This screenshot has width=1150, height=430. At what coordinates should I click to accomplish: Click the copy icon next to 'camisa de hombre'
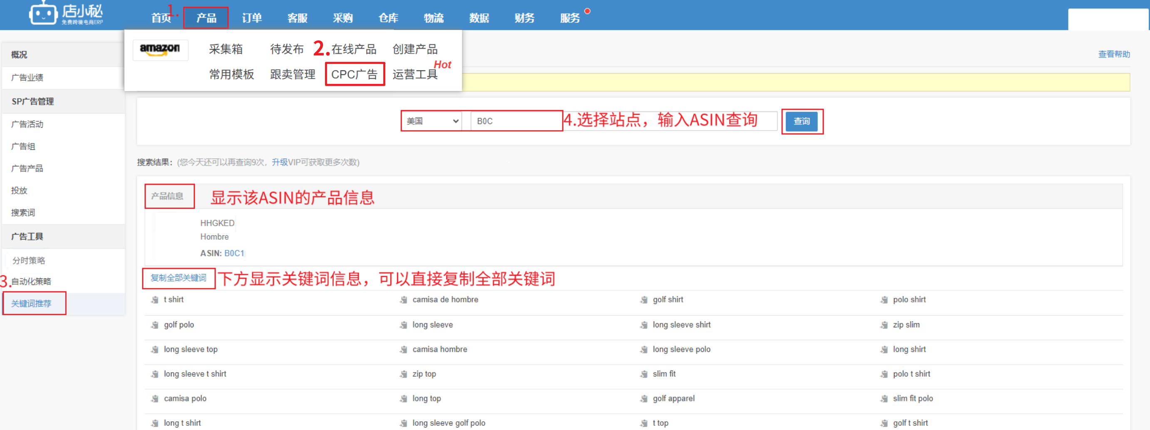pos(404,300)
